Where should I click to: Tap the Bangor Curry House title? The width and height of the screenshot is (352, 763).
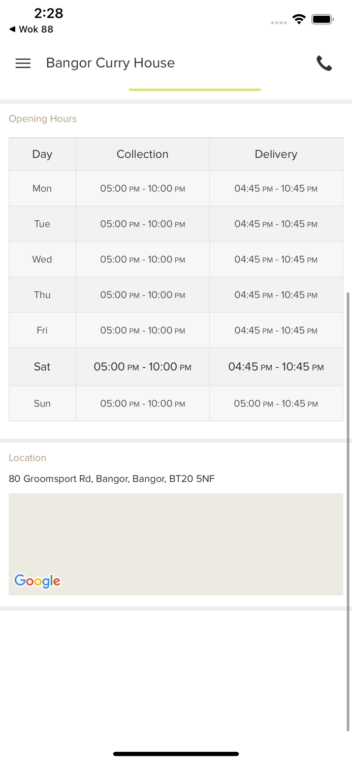[x=110, y=63]
